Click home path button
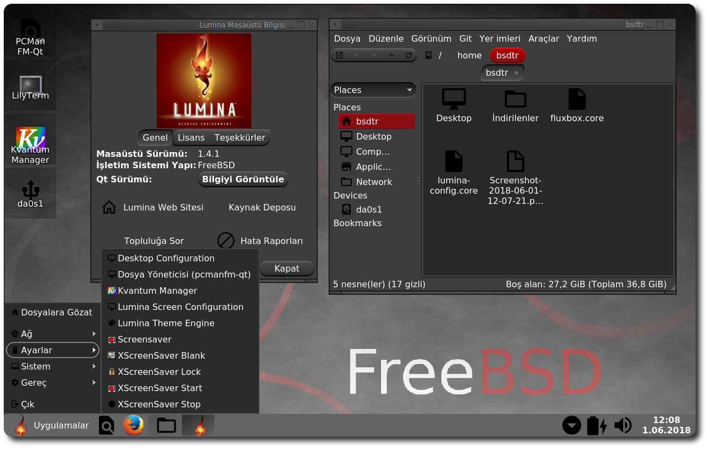Screen dimensions: 708x449 tap(469, 55)
